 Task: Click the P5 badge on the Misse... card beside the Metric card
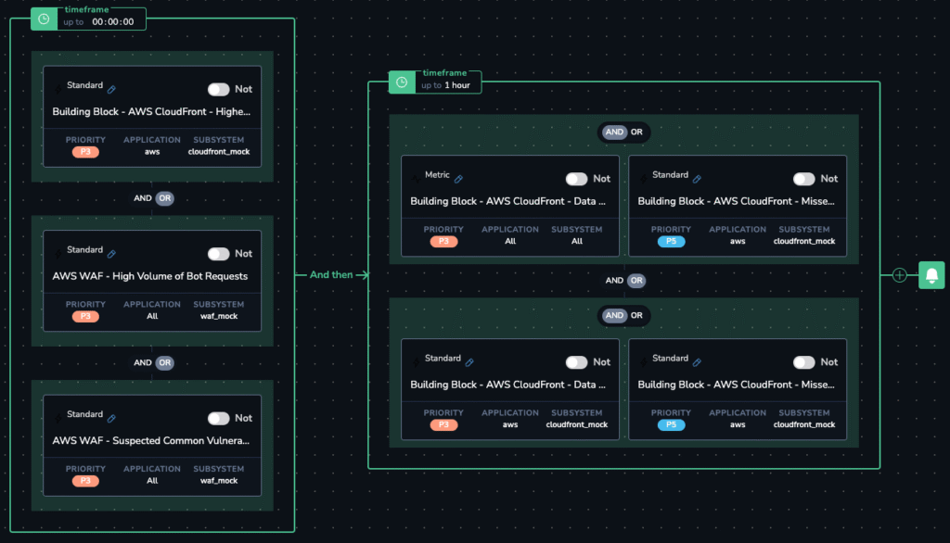click(x=672, y=242)
